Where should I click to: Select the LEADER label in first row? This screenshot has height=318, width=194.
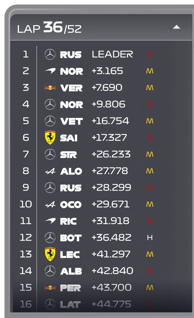[x=112, y=54]
